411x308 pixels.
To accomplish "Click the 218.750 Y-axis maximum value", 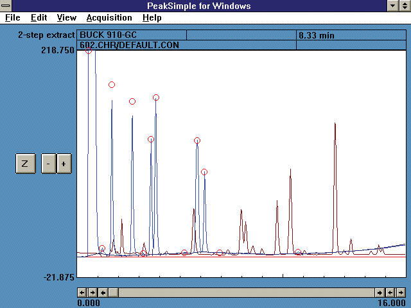I will pos(59,49).
